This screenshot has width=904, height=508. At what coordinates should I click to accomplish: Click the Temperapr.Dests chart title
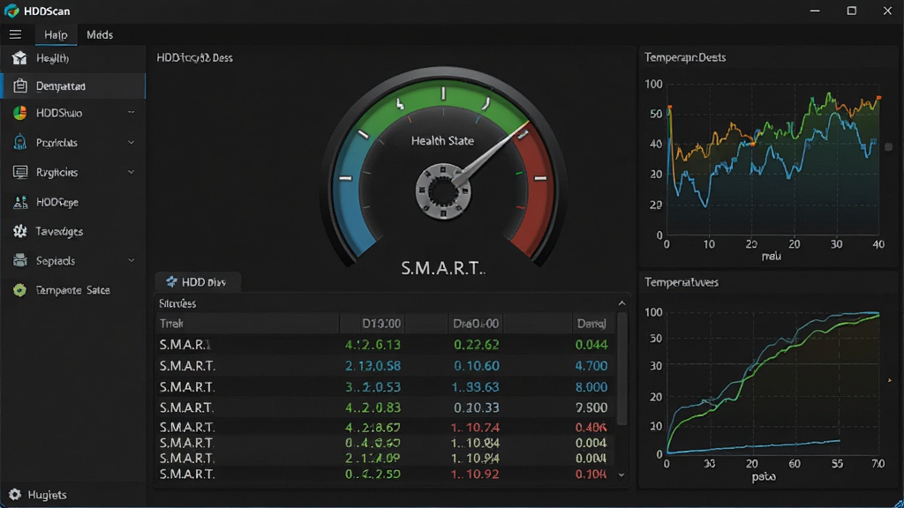pos(685,57)
